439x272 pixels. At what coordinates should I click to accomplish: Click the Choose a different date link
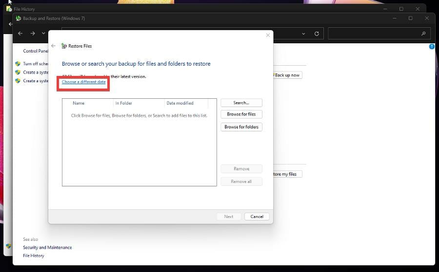coord(84,82)
